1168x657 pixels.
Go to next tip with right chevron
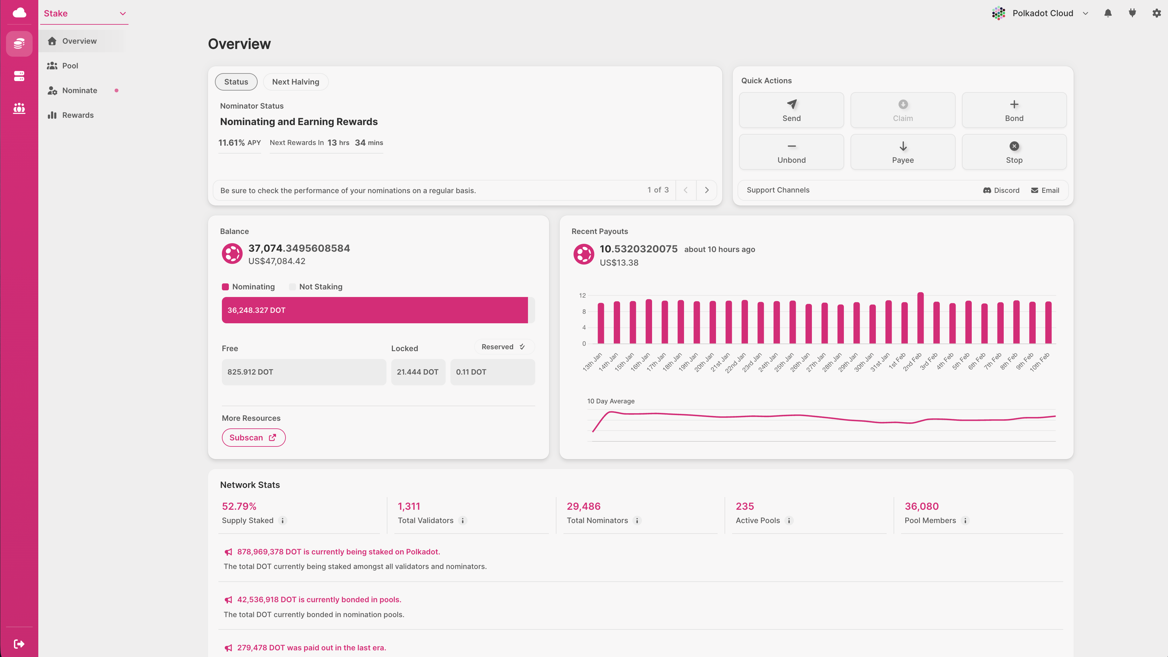(x=706, y=190)
